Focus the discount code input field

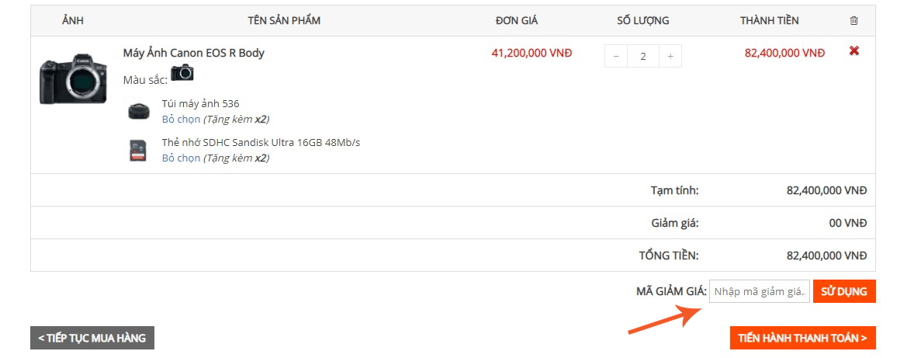[x=760, y=291]
